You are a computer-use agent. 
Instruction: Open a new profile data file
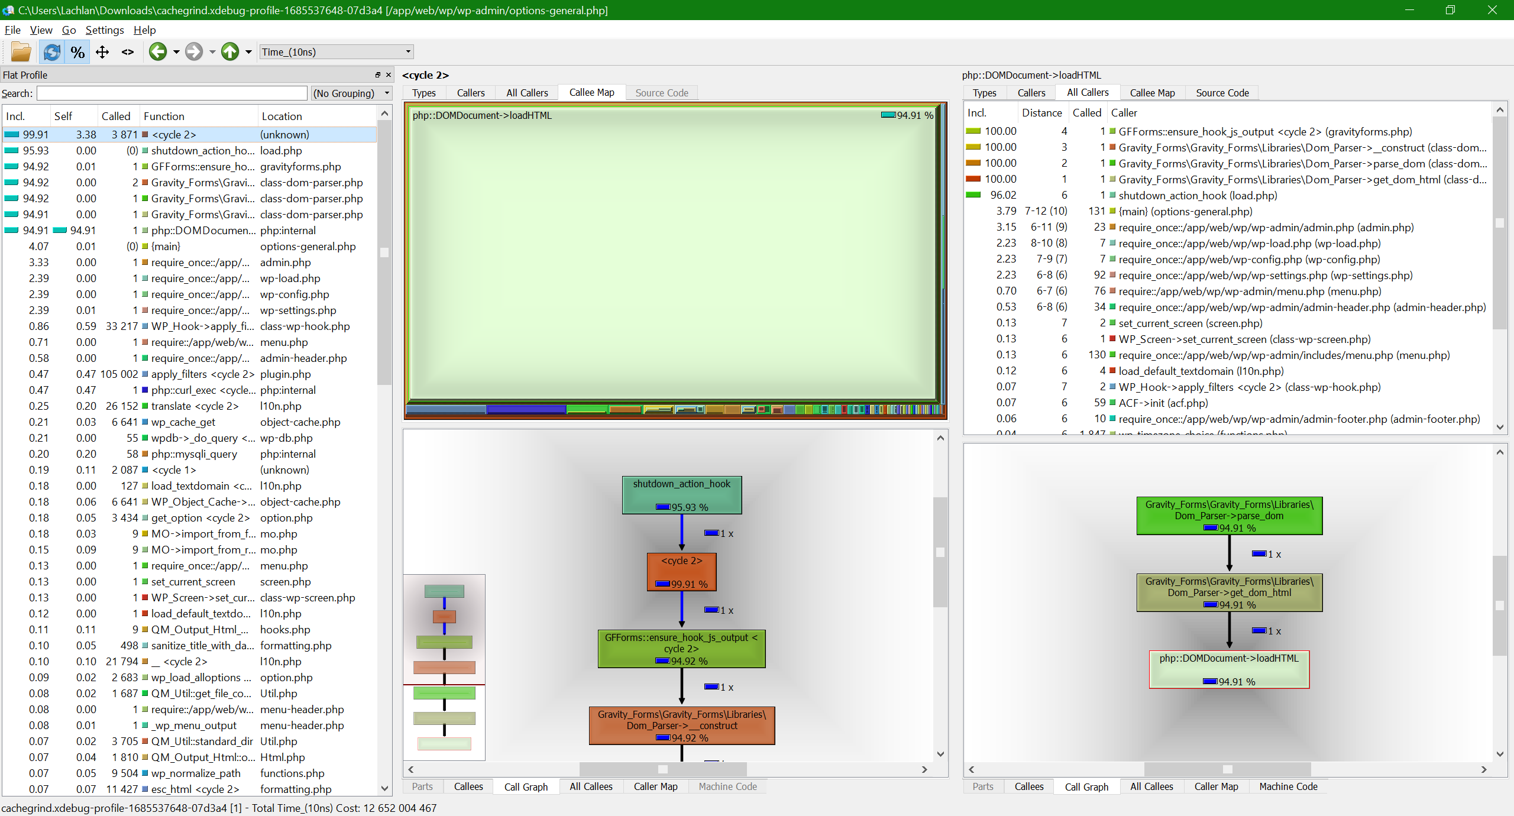pos(21,52)
